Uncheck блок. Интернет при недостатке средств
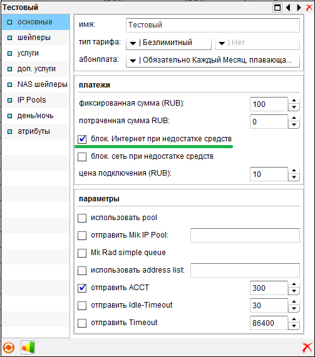Screen dimensions: 315x357 (x=82, y=139)
